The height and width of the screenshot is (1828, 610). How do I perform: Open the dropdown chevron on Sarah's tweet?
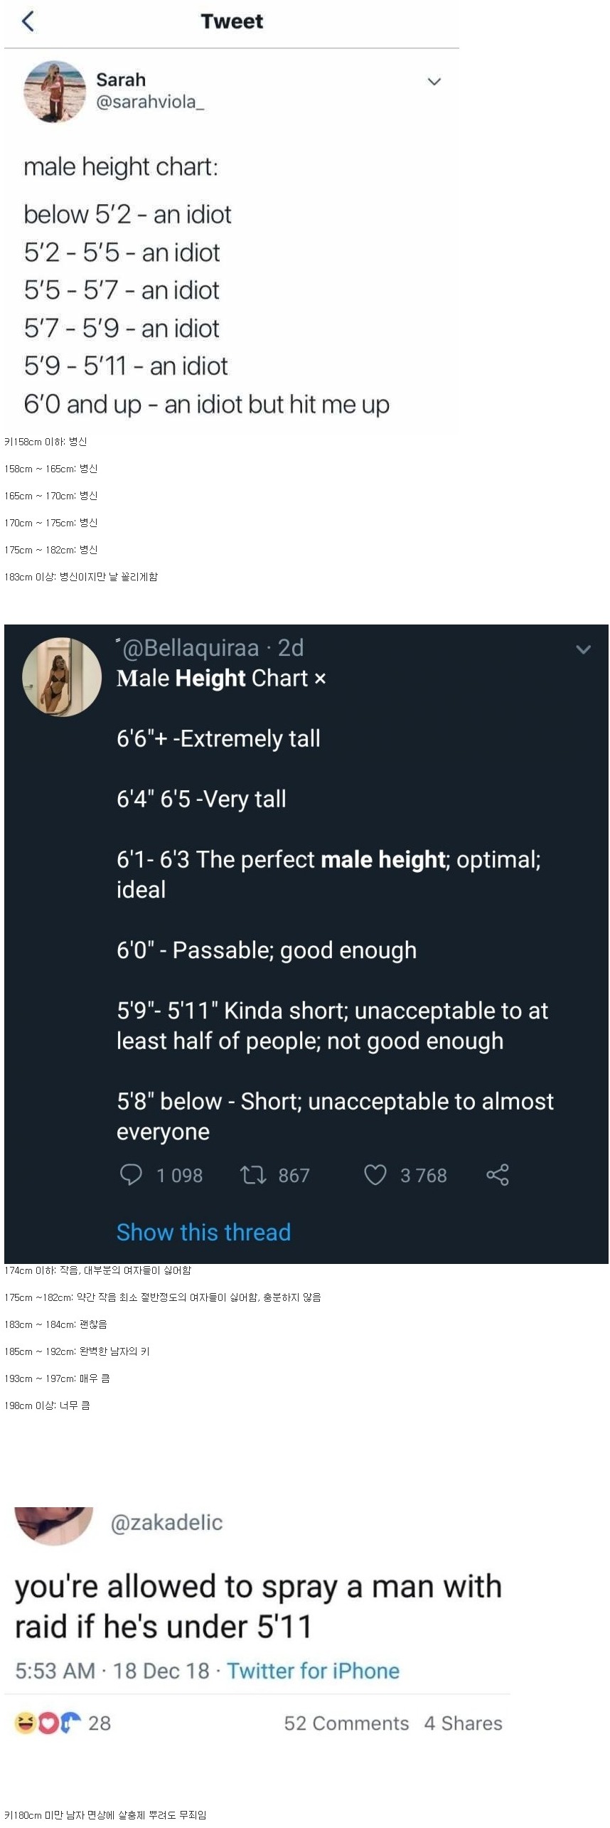tap(434, 81)
